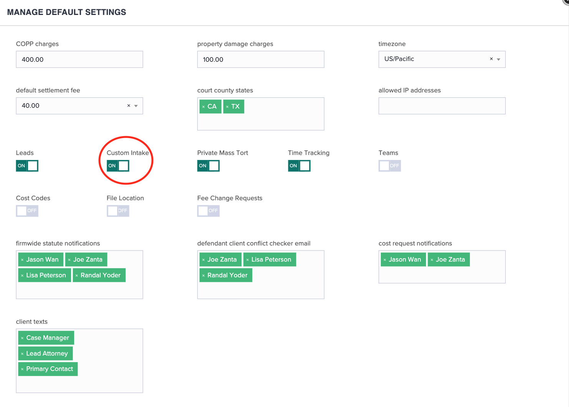Image resolution: width=569 pixels, height=407 pixels.
Task: Click the COPP charges input field
Action: point(79,59)
